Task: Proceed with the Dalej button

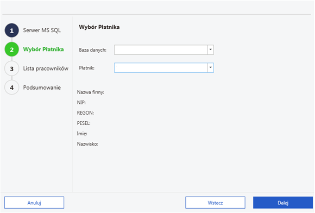Action: coord(283,203)
